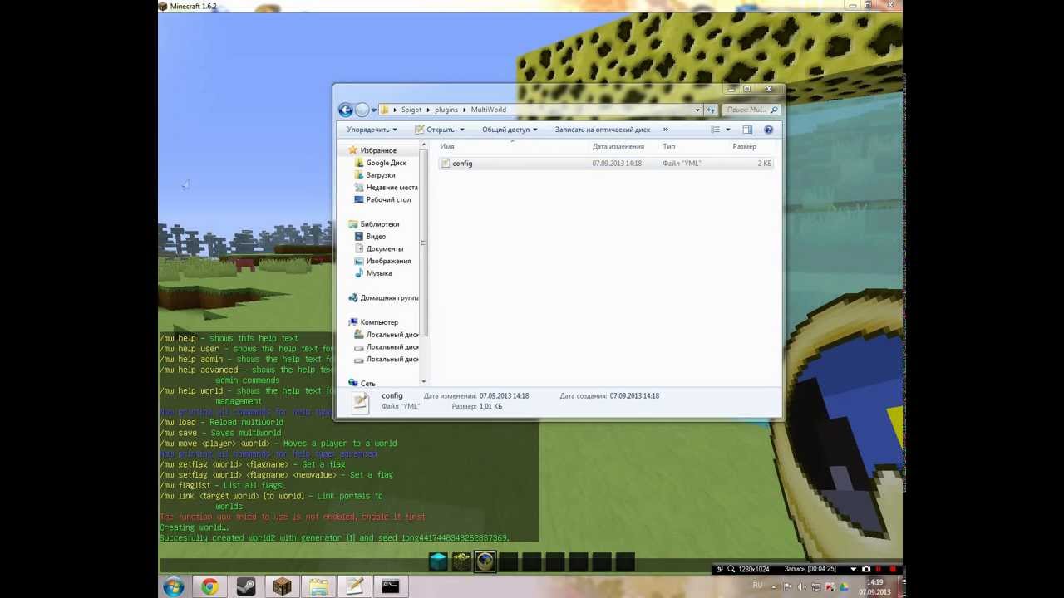
Task: Open the view options dropdown arrow
Action: tap(728, 130)
